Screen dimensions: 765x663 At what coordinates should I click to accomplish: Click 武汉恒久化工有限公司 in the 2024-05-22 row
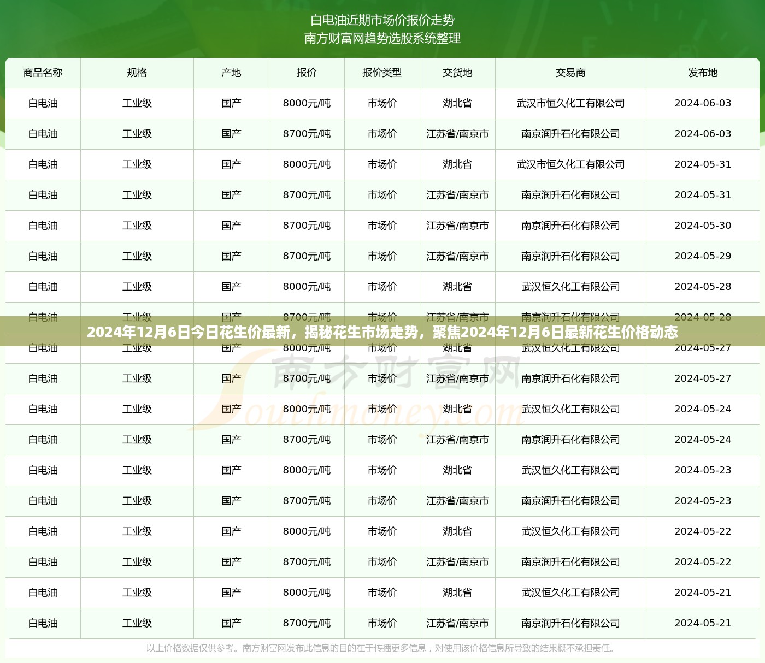[x=570, y=531]
